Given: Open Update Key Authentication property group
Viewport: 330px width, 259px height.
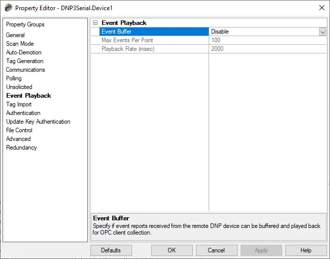Looking at the screenshot, I should (x=38, y=122).
